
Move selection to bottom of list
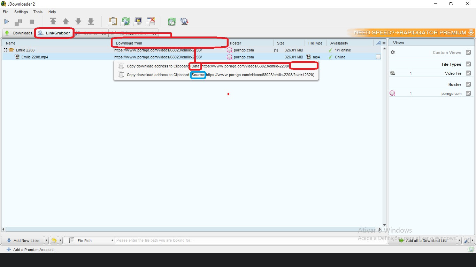pos(91,22)
